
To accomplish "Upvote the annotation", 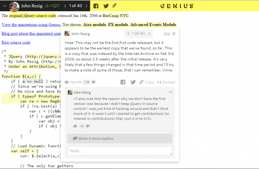I will coord(73,82).
